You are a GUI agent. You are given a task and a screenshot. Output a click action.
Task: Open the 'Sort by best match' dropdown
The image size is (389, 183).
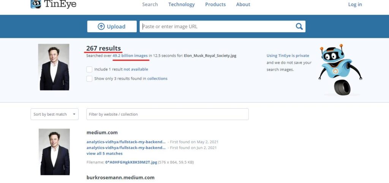(54, 114)
